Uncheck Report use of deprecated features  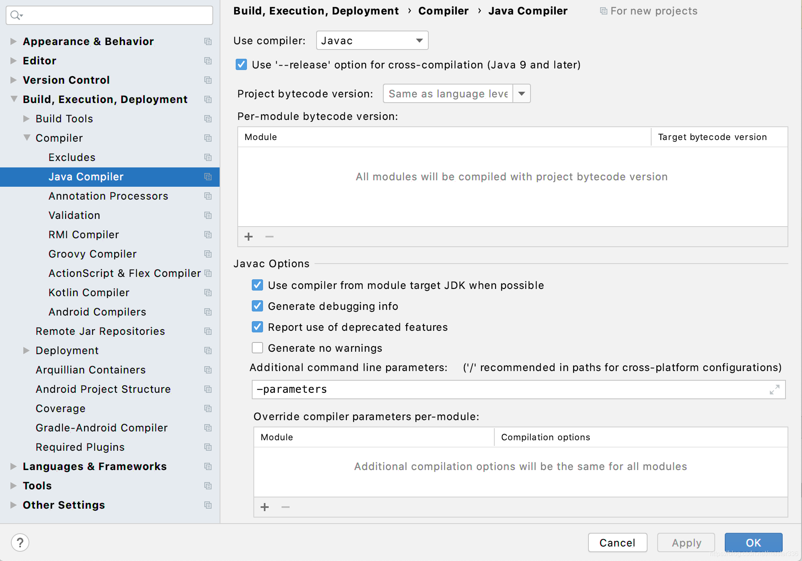257,327
